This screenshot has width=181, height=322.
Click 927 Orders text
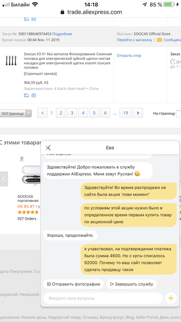27,219
